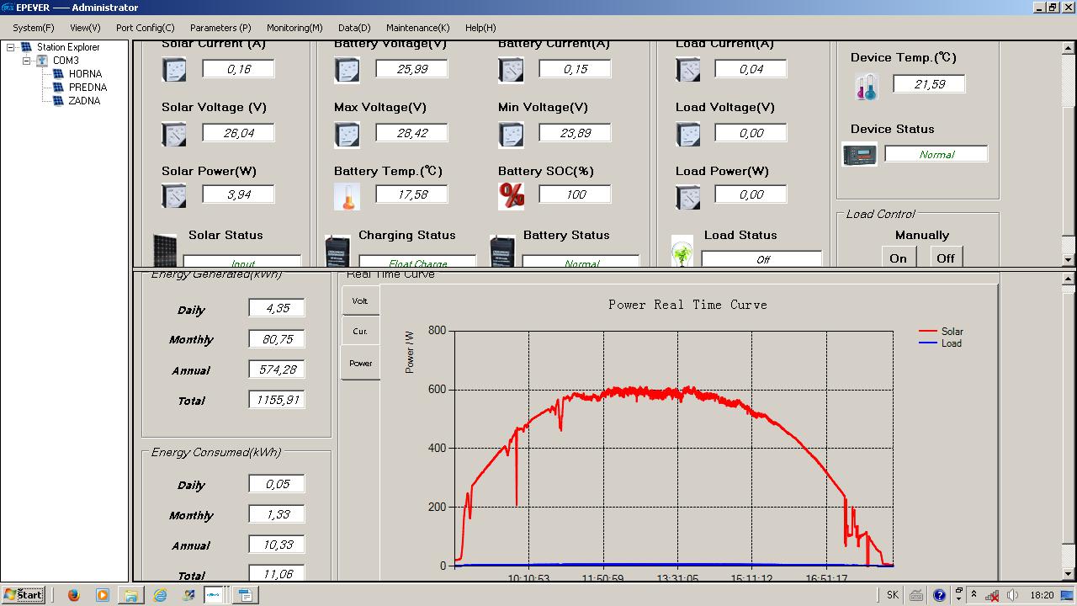Click the Device Status controller icon

pyautogui.click(x=859, y=156)
